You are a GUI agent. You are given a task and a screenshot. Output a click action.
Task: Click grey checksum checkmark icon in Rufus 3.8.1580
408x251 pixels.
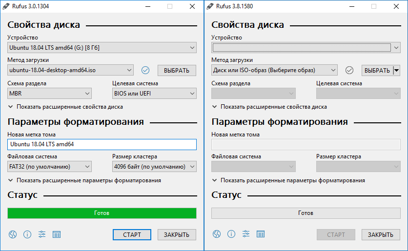click(x=349, y=70)
